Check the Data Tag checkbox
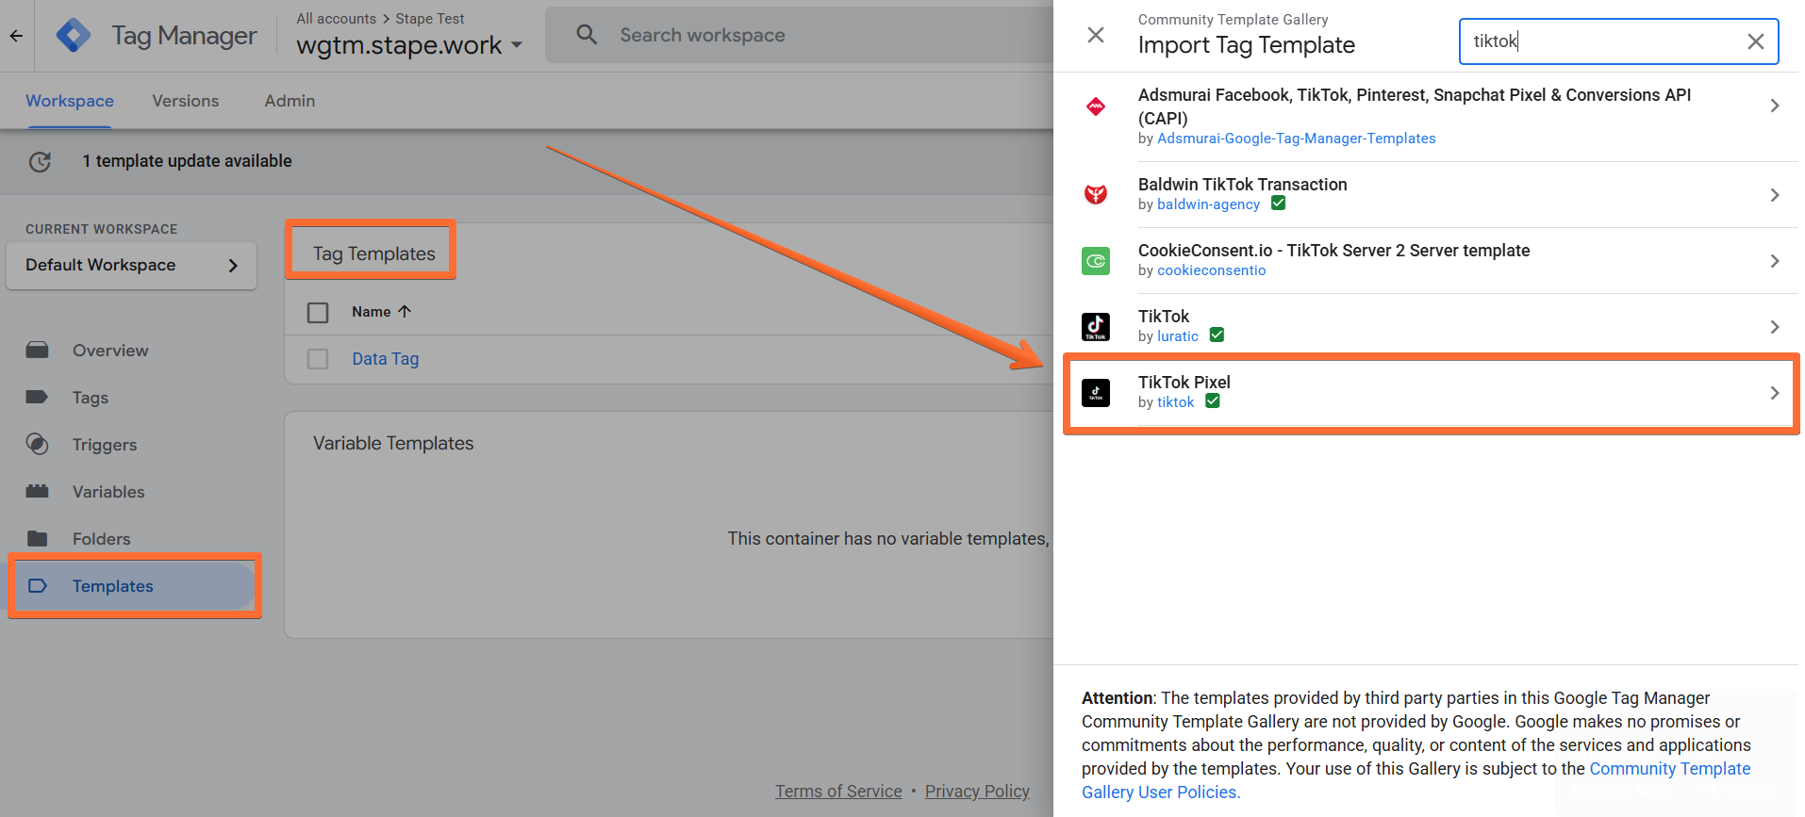This screenshot has width=1805, height=817. click(318, 359)
